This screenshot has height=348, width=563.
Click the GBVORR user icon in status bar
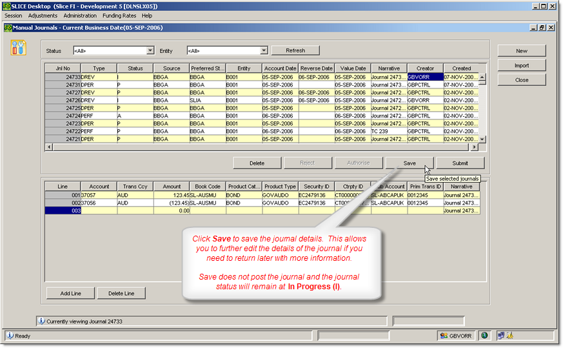point(444,336)
